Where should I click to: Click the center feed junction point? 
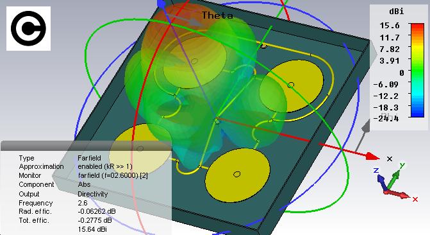(x=217, y=120)
